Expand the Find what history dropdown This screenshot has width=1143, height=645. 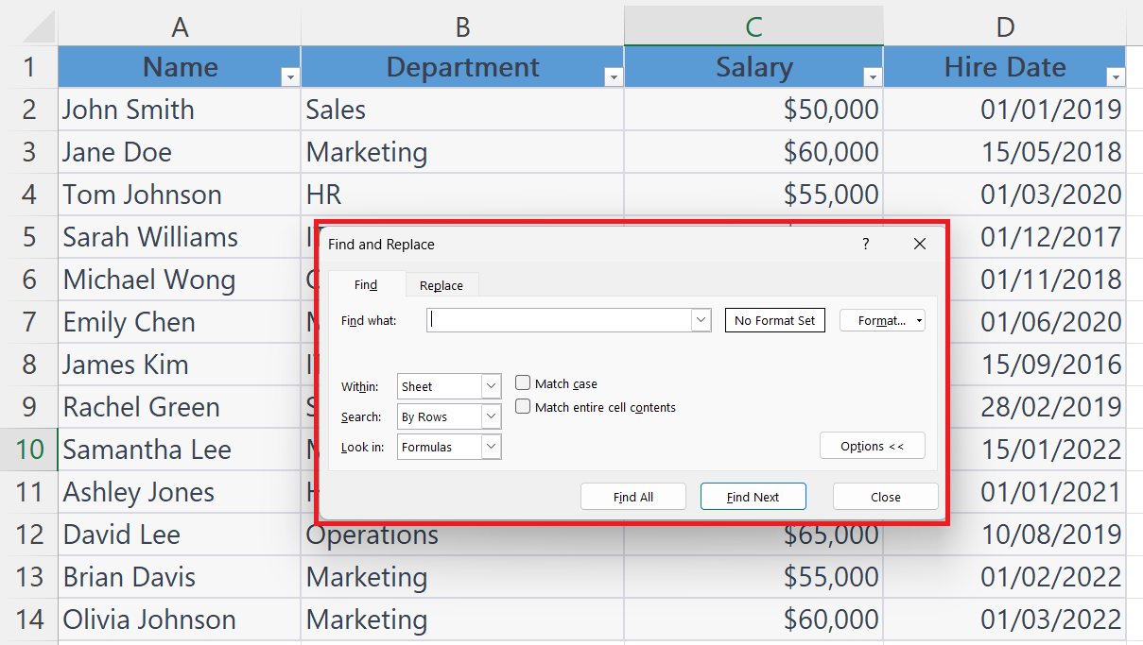pos(701,320)
